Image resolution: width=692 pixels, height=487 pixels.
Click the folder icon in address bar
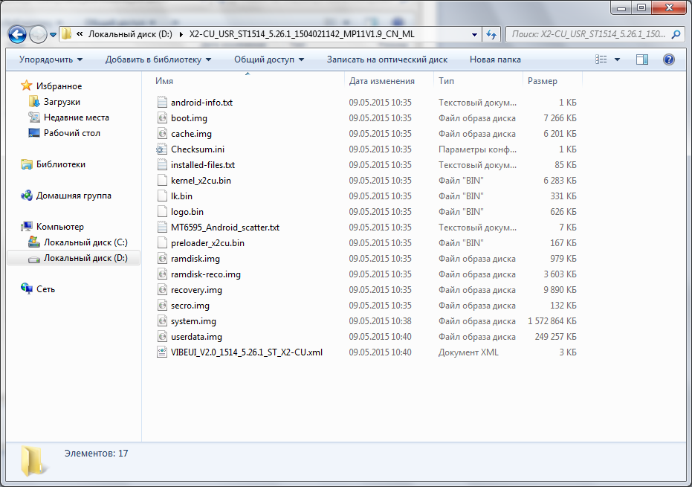(x=66, y=34)
